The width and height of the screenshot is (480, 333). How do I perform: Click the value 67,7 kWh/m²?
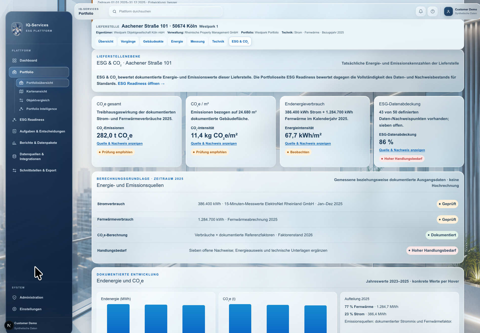pyautogui.click(x=303, y=135)
